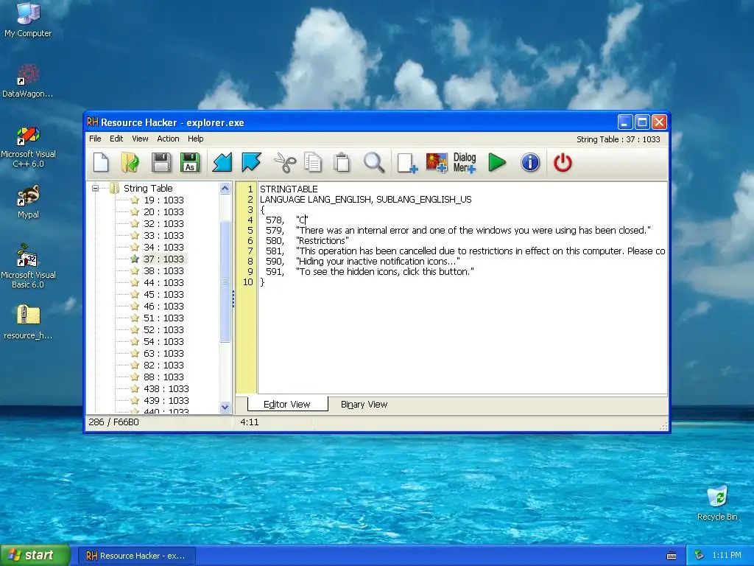Paste using the clipboard icon
This screenshot has height=566, width=754.
342,163
